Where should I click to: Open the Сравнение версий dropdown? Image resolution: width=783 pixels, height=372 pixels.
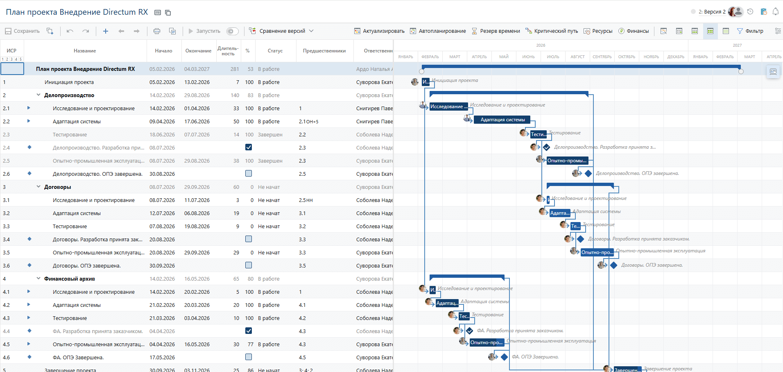point(282,31)
